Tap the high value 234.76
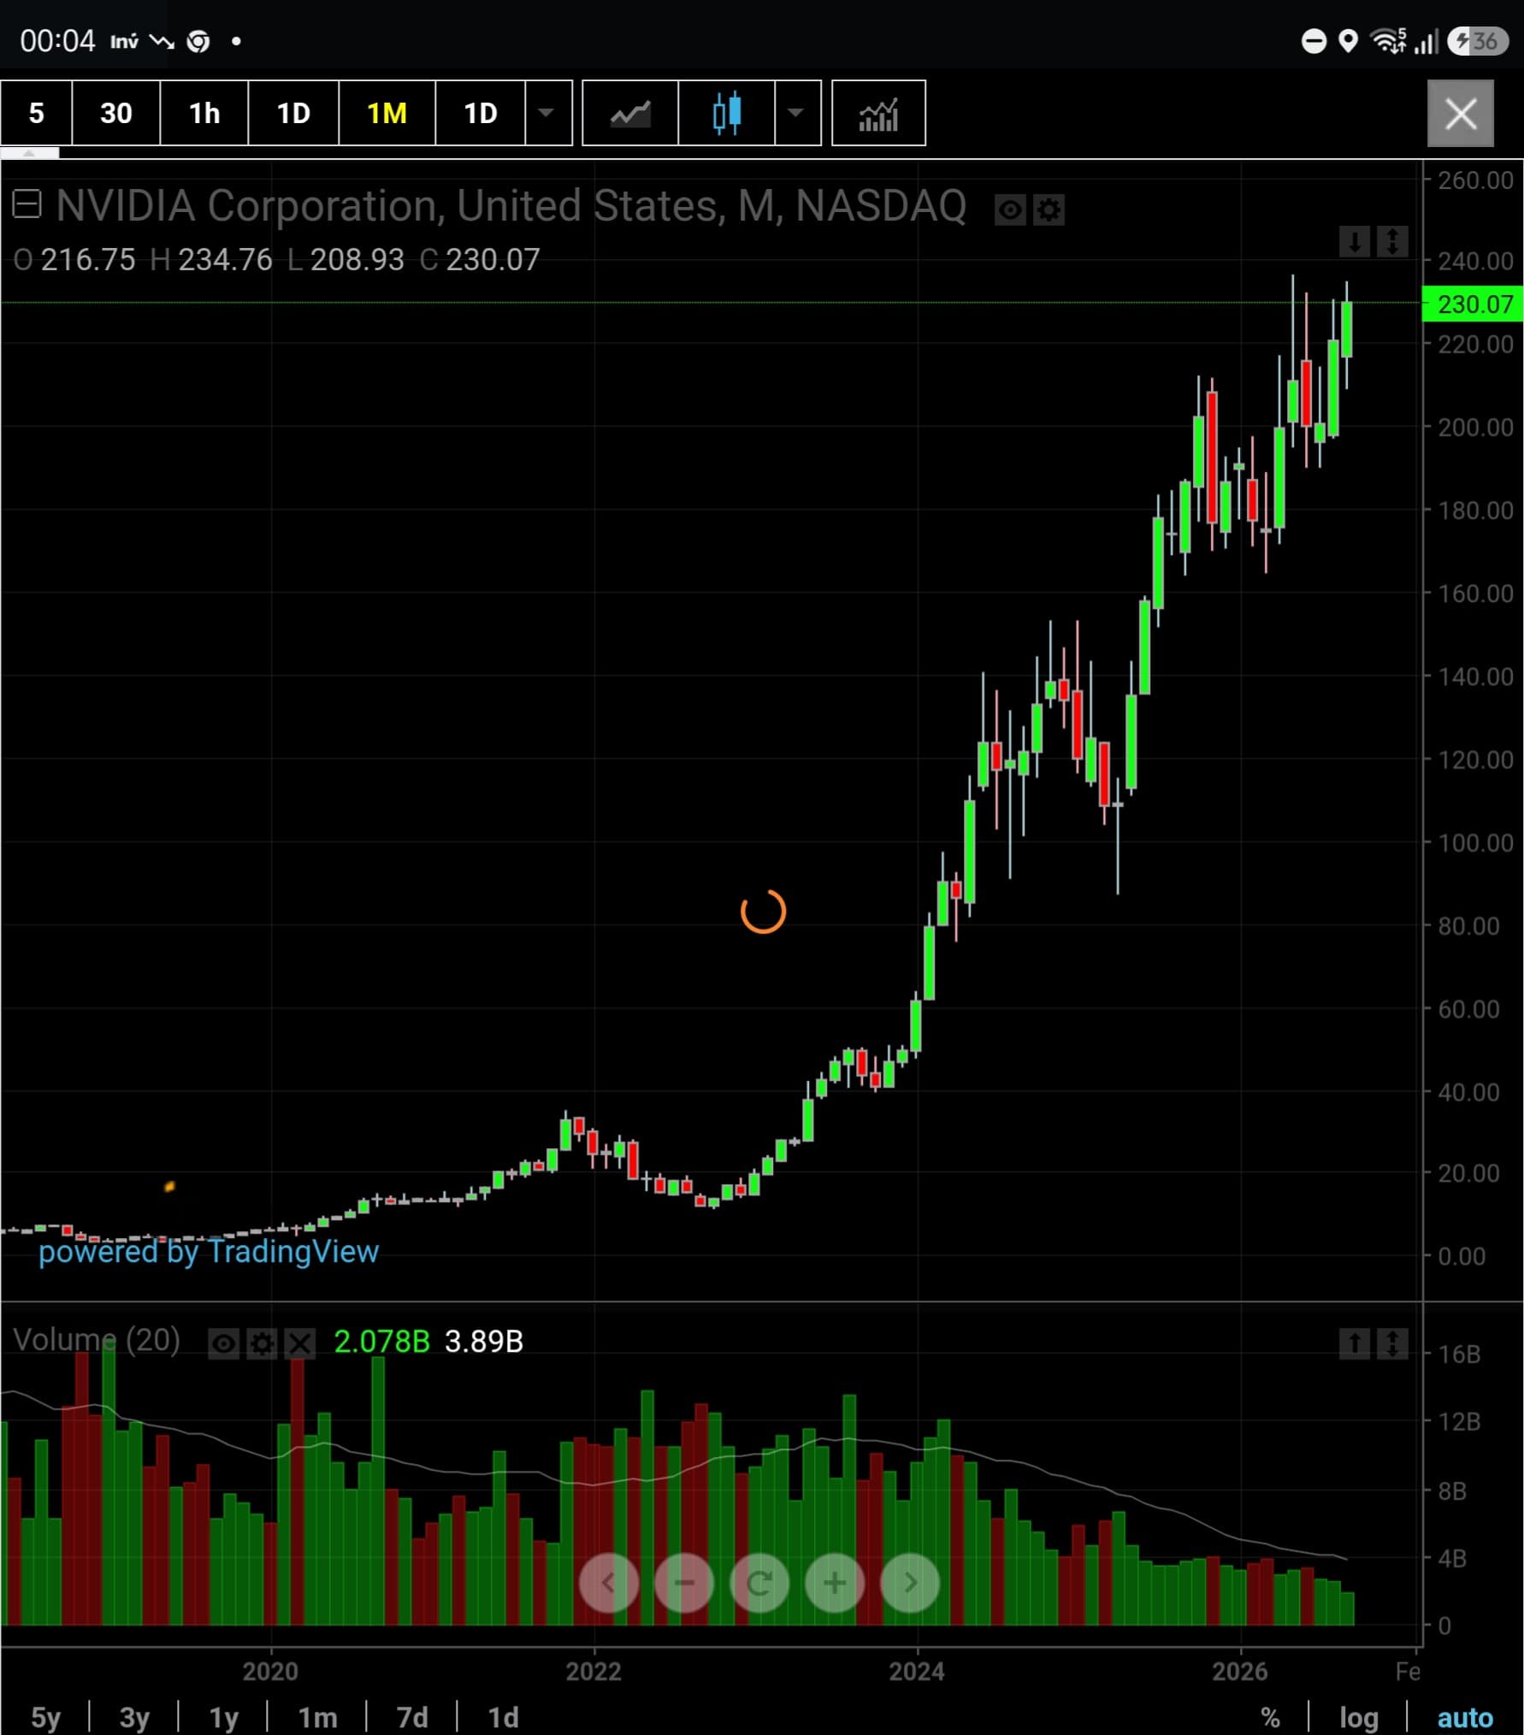Screen dimensions: 1524x1735 tap(225, 260)
